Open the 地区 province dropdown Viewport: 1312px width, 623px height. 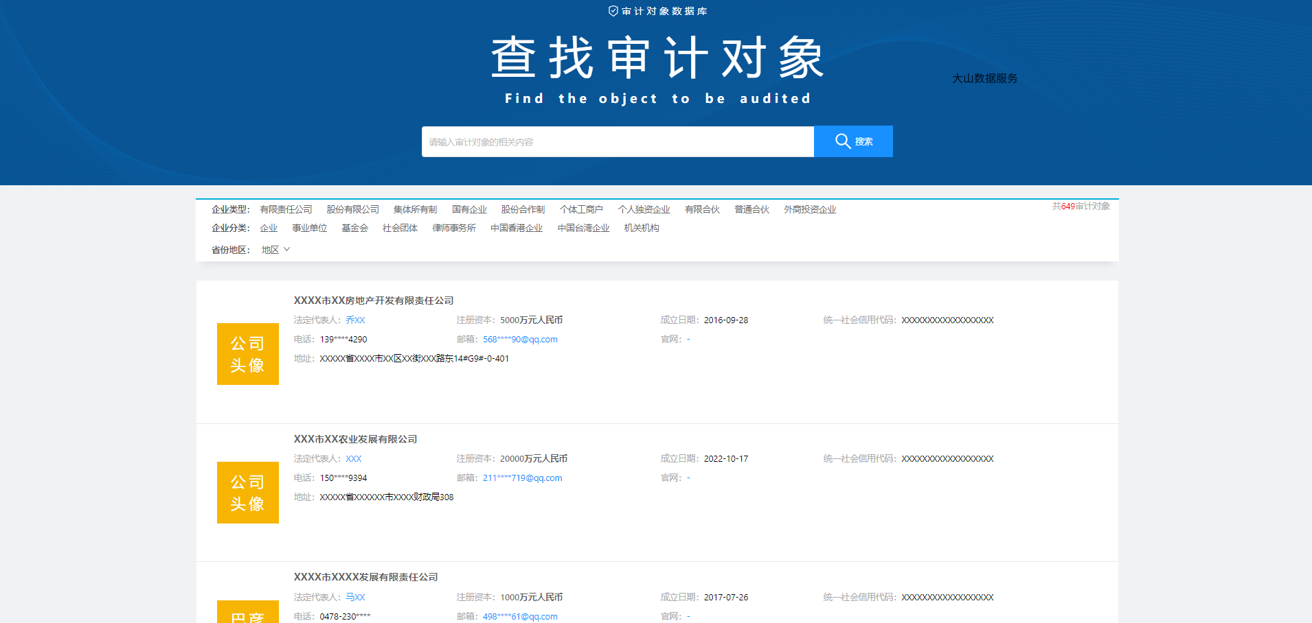pyautogui.click(x=275, y=250)
